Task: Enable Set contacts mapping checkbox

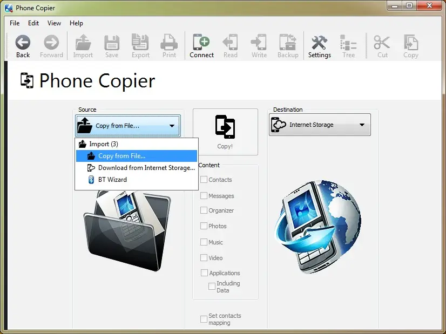Action: point(204,319)
